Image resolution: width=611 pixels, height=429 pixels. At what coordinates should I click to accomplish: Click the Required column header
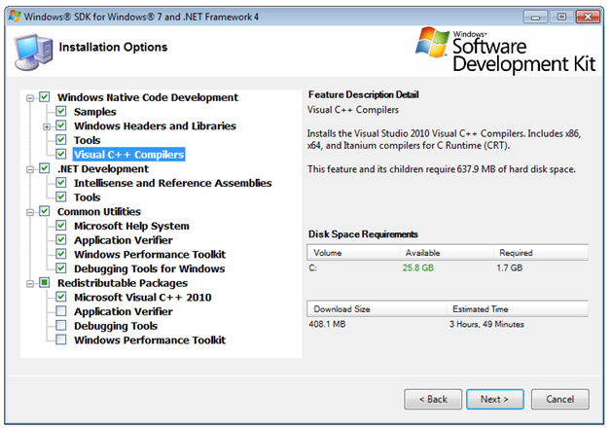(541, 253)
